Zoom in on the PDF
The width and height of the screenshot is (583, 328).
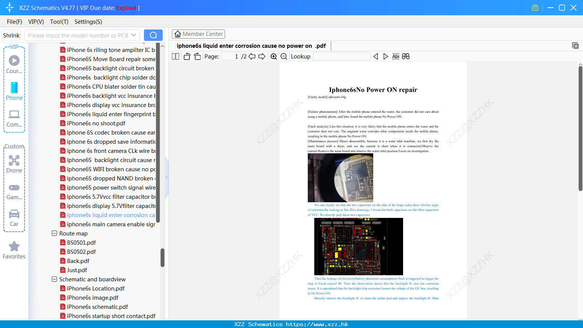point(274,57)
